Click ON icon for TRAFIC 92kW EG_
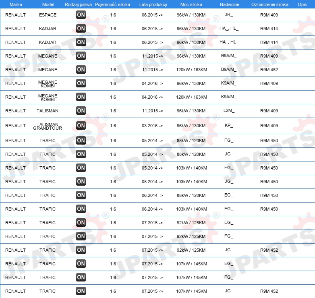 pyautogui.click(x=81, y=223)
